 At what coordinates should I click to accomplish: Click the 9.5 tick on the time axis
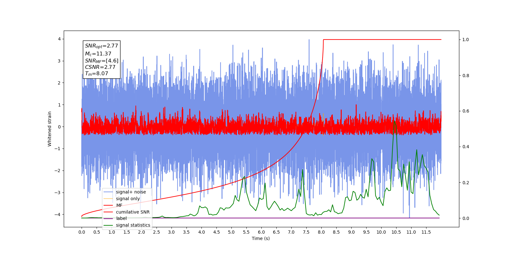click(x=366, y=232)
